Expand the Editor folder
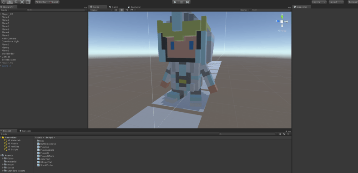Screen dimensions: 358x173 tap(3, 158)
